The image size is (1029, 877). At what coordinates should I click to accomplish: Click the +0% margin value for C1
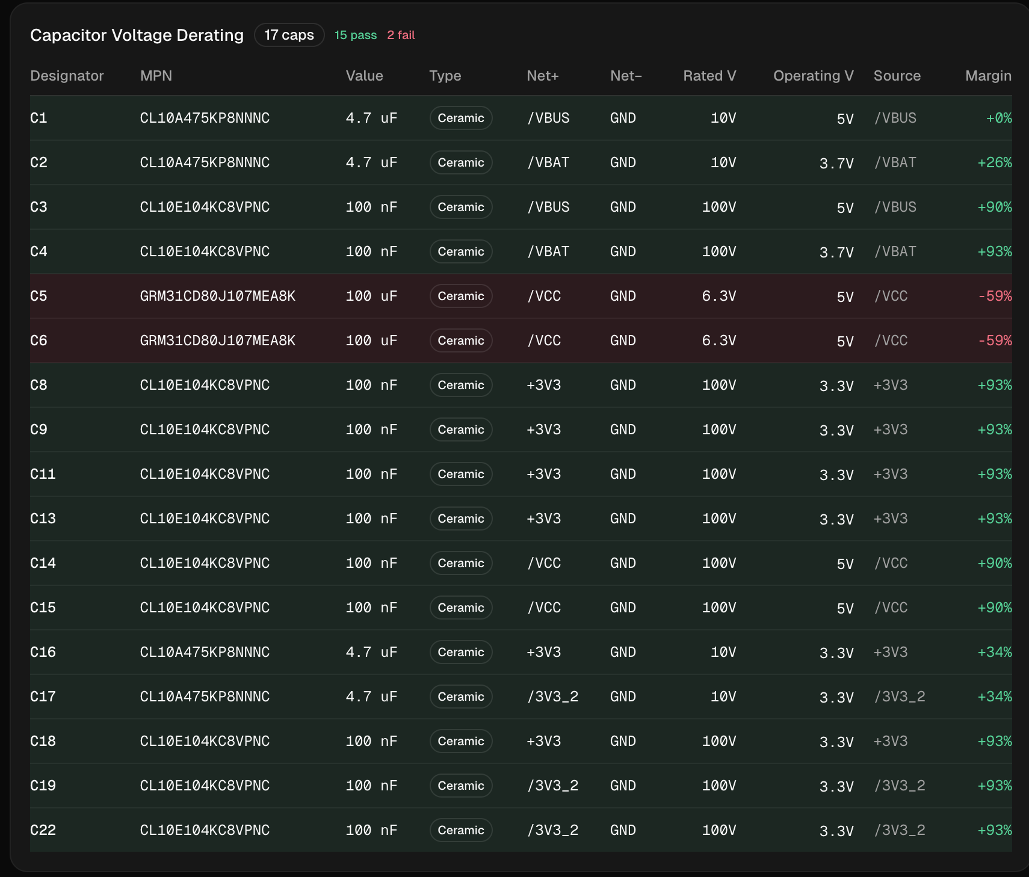998,118
